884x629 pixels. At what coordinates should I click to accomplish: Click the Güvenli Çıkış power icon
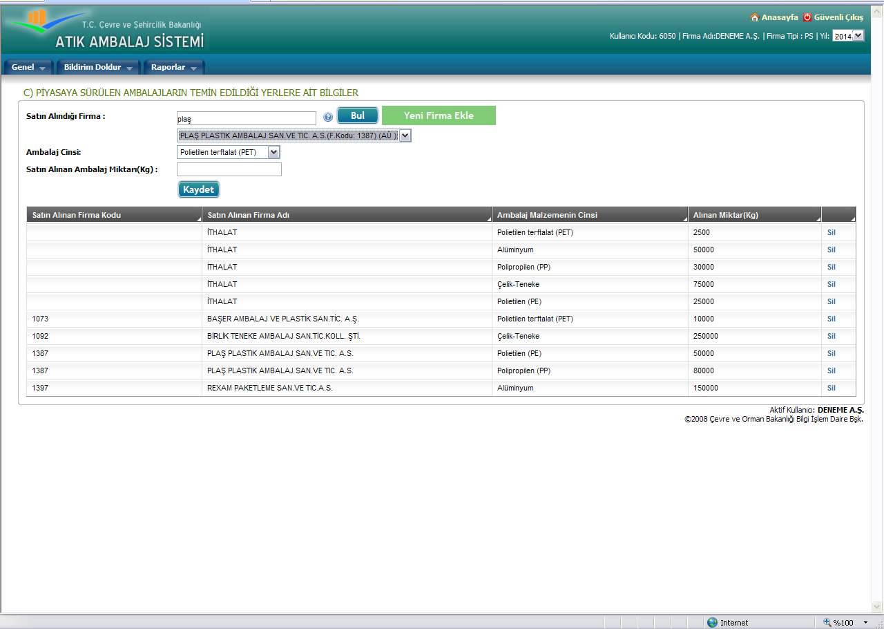807,17
